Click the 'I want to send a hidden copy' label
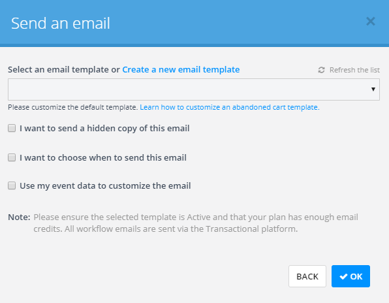The height and width of the screenshot is (303, 389). coord(104,128)
